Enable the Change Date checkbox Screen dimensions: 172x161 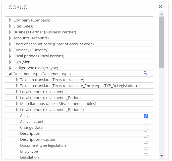point(146,128)
